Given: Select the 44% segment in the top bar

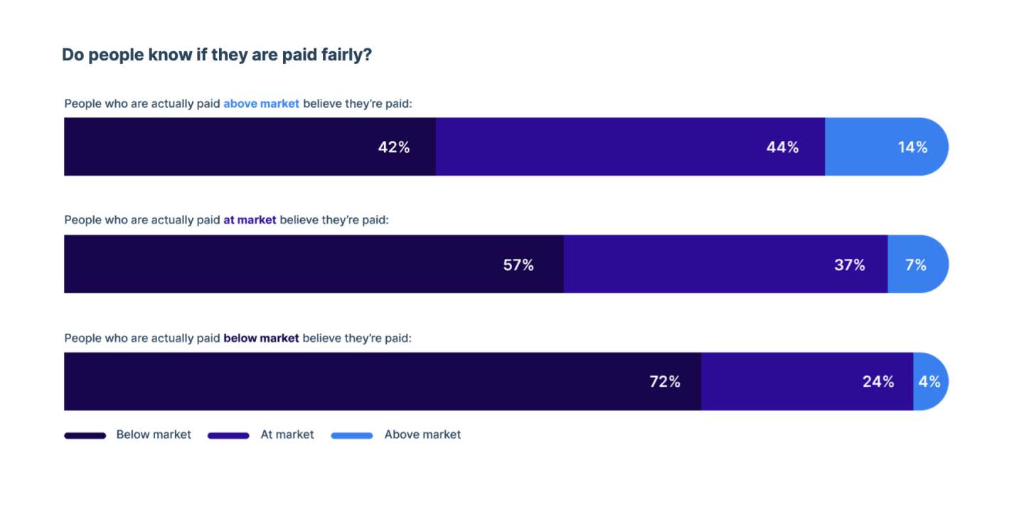Looking at the screenshot, I should [x=630, y=147].
